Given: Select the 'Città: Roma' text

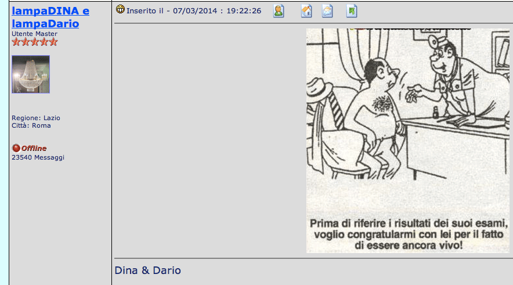Looking at the screenshot, I should (31, 125).
